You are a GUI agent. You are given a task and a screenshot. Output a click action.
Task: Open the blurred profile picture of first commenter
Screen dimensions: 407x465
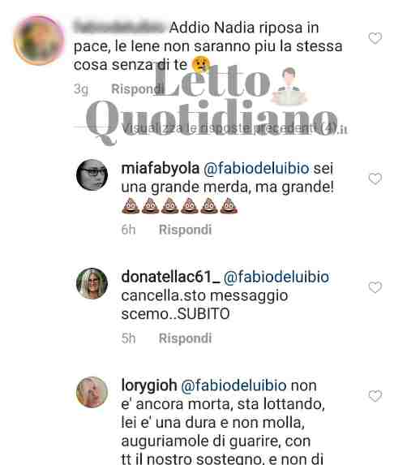[x=39, y=41]
